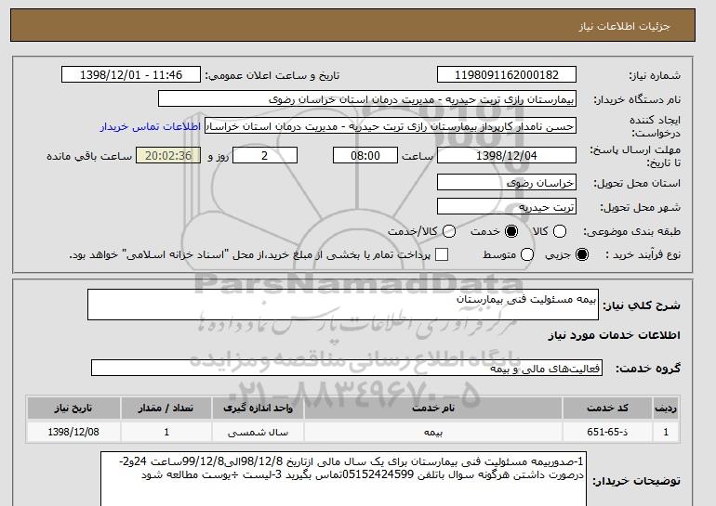Click the deadline hour field 08:00

click(x=365, y=155)
